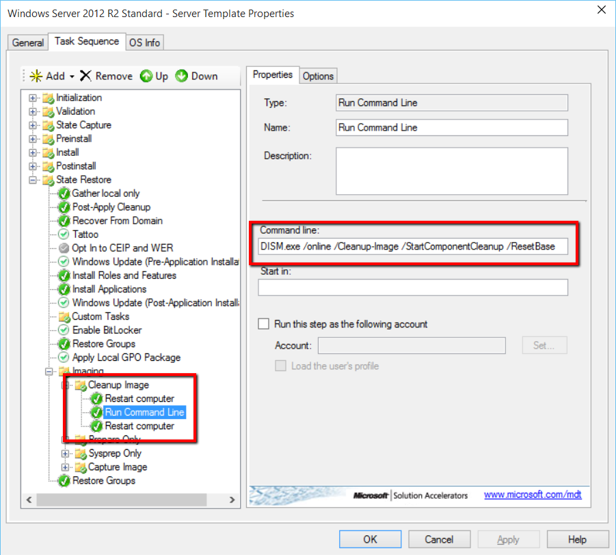Click the green Up arrow icon
Viewport: 616px width, 555px height.
pyautogui.click(x=146, y=76)
